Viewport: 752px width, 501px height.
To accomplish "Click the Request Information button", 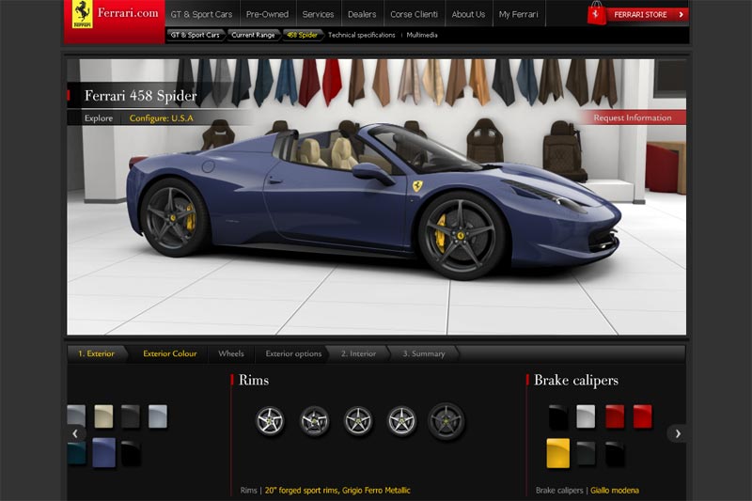I will click(x=633, y=117).
